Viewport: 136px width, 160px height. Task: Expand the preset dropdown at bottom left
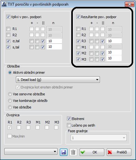(31, 152)
